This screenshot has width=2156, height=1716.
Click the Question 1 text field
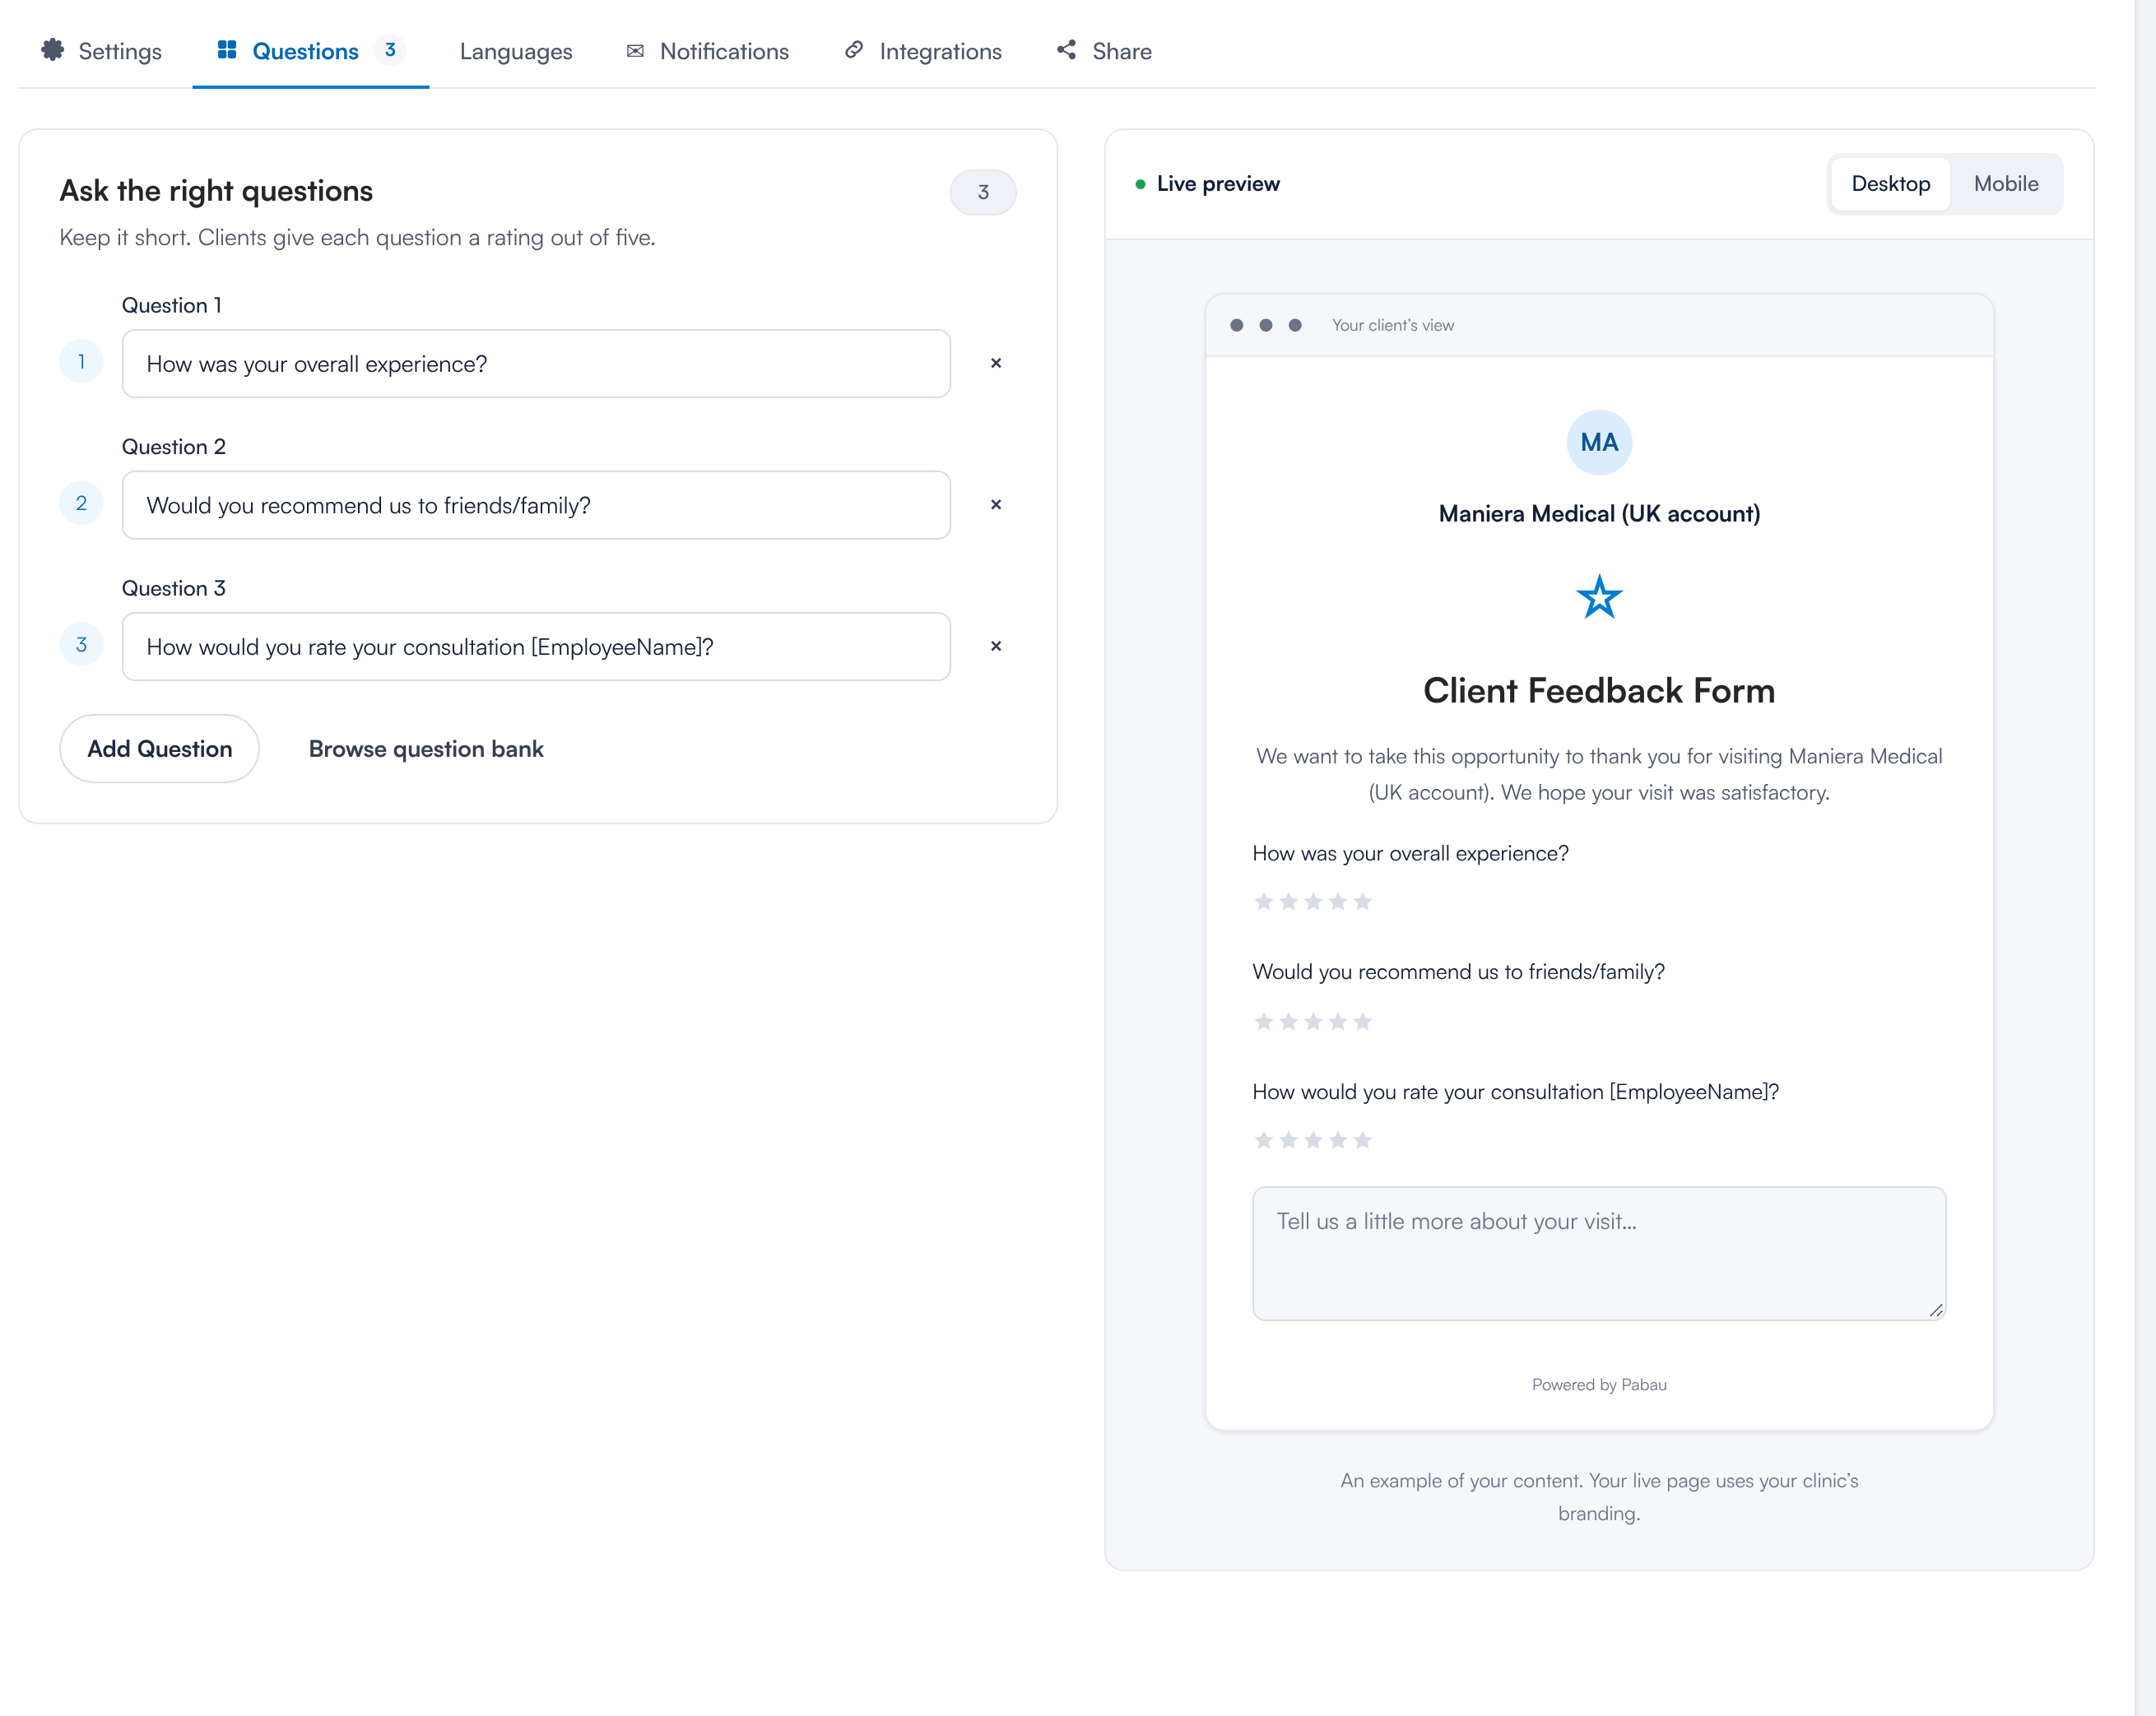point(536,364)
